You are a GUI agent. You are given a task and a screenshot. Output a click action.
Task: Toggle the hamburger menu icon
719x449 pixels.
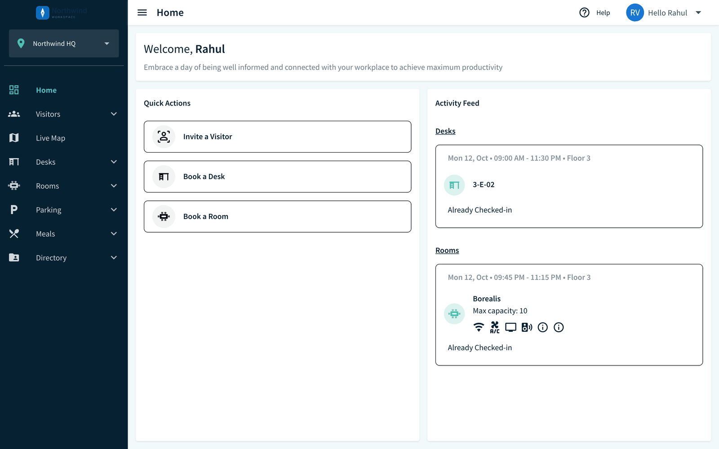(x=142, y=13)
